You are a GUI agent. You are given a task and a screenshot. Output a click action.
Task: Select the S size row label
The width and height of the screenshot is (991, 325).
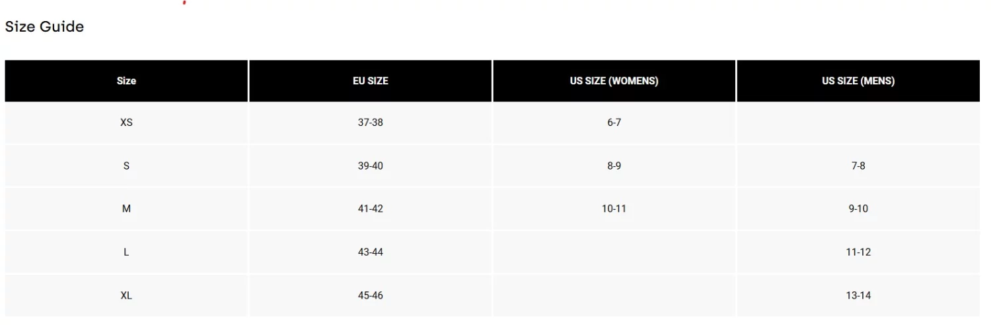click(126, 166)
